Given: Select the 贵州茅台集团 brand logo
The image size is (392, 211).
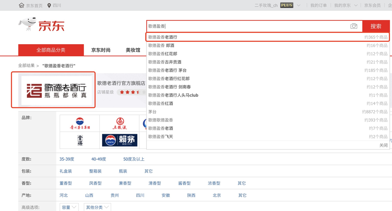Looking at the screenshot, I should [80, 123].
